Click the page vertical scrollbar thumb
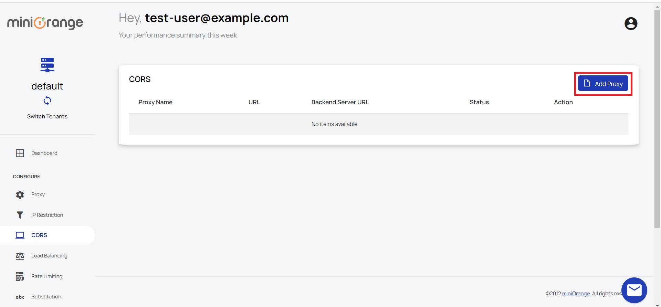Image resolution: width=661 pixels, height=307 pixels. tap(657, 119)
